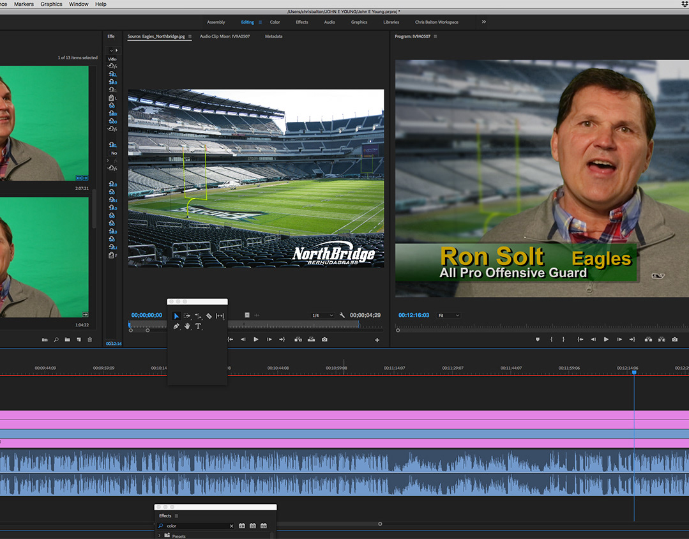Clear the Effects search field
The height and width of the screenshot is (539, 689).
click(232, 526)
